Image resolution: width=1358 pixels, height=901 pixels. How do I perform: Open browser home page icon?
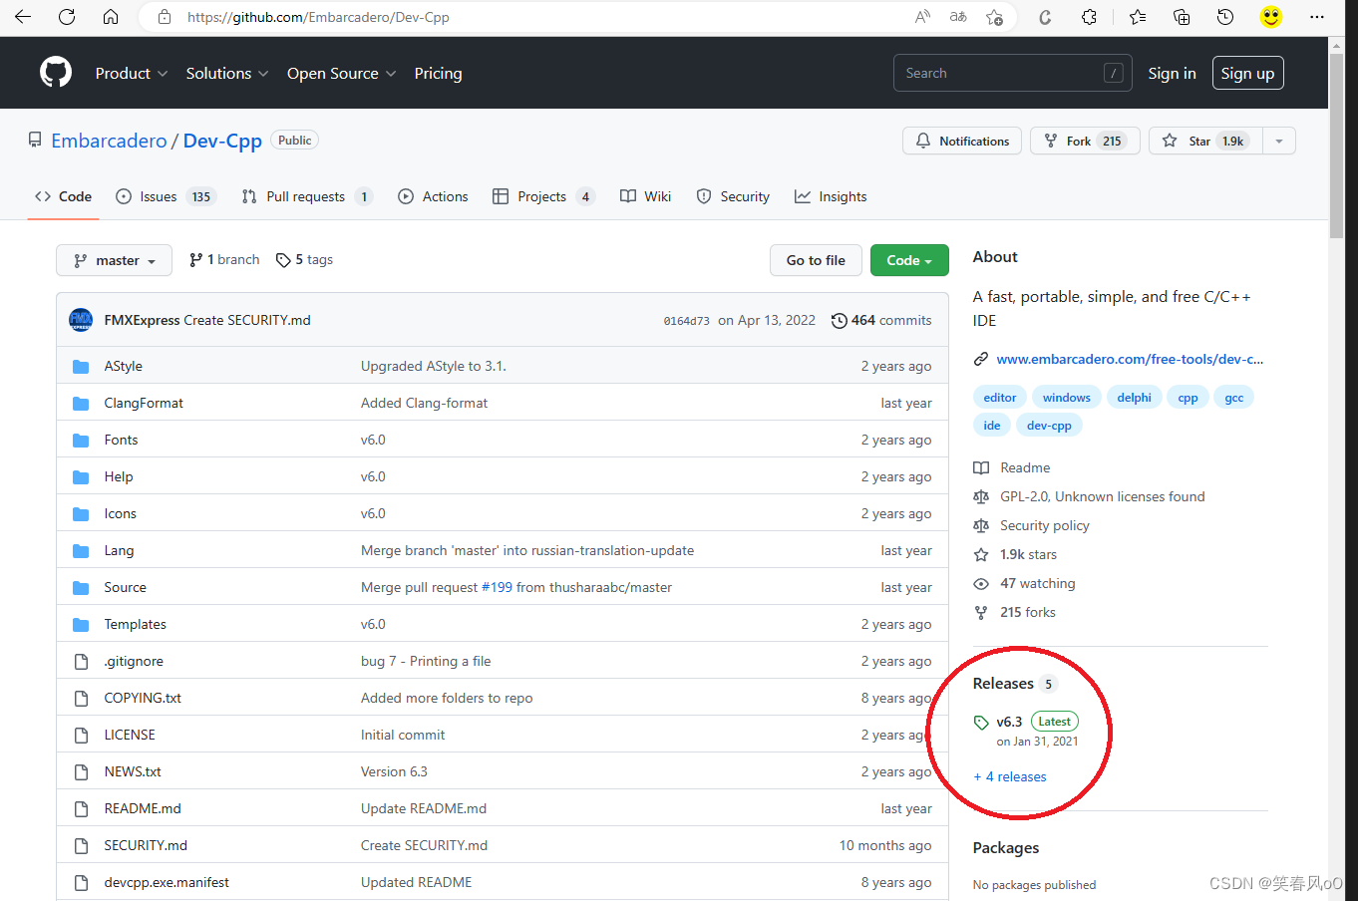coord(111,17)
